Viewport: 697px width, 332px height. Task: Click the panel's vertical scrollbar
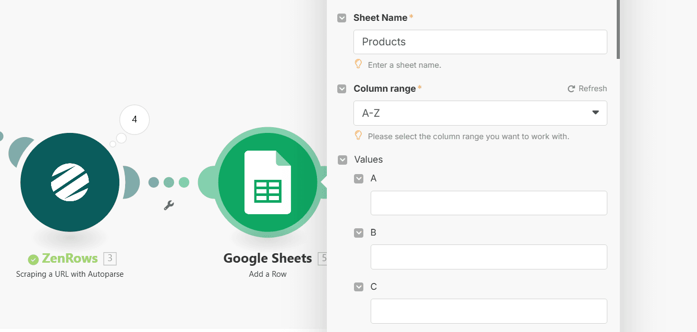[x=618, y=29]
